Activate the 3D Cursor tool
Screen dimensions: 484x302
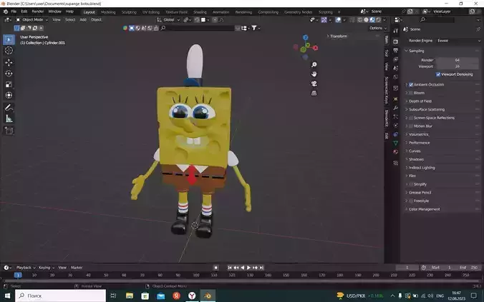tap(9, 51)
